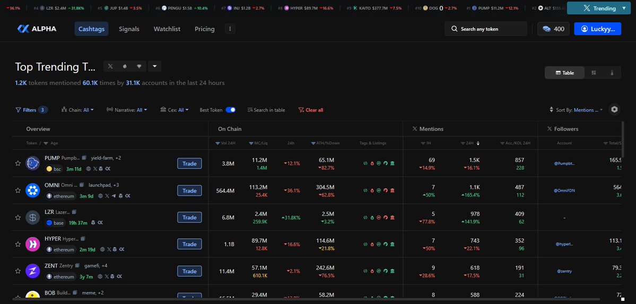Copy the PUMP contract address icon

(84, 158)
